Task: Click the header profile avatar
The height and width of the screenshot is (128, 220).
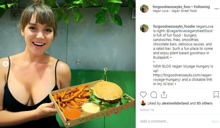Action: pos(144,9)
